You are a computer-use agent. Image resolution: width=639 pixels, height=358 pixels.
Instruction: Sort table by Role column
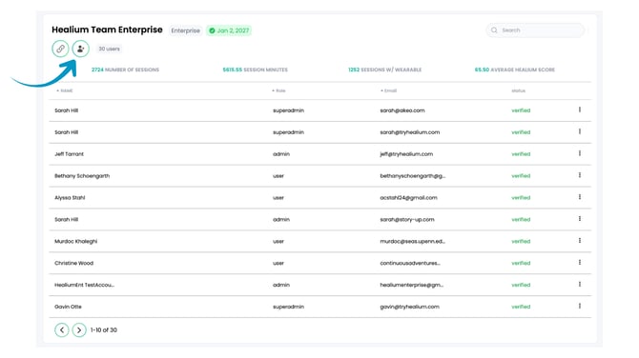coord(278,90)
